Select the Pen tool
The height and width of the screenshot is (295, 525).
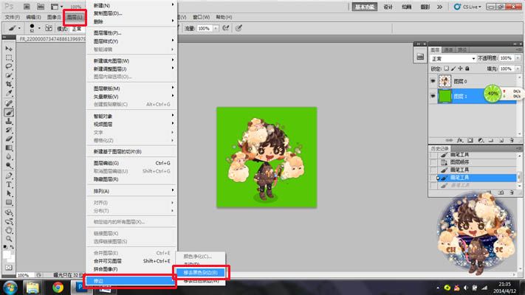coord(9,176)
